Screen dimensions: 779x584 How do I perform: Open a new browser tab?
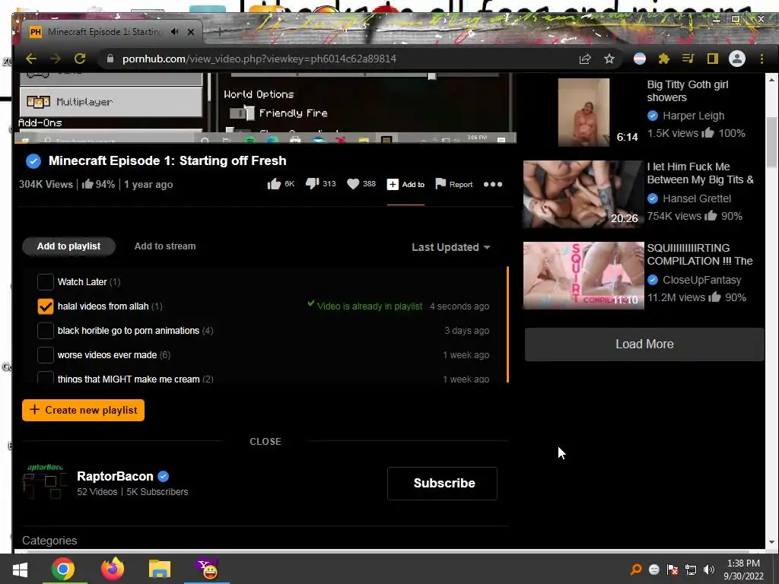220,32
